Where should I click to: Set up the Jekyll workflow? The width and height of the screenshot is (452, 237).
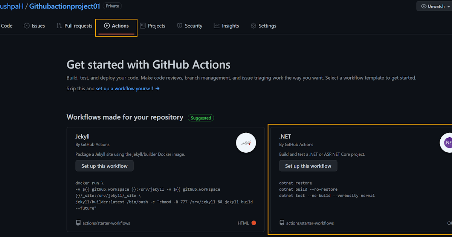(104, 166)
